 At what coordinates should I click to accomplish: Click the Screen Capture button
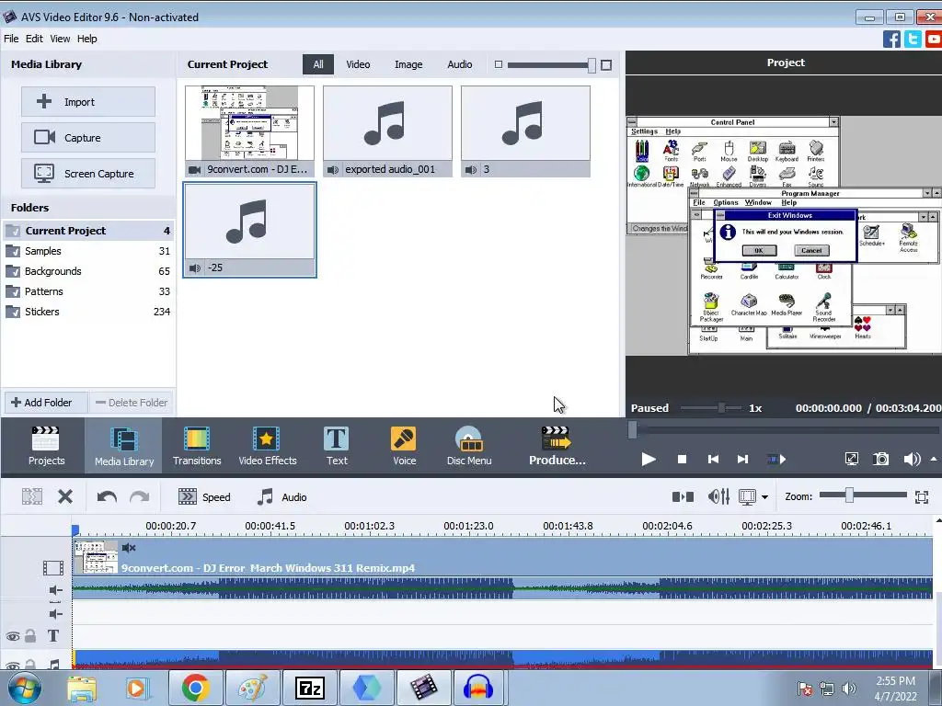click(x=88, y=174)
